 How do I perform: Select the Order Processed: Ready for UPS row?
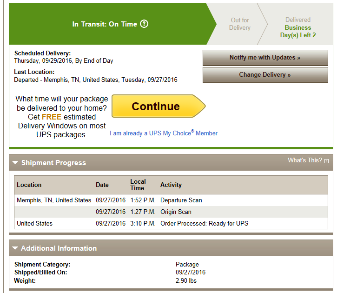[171, 223]
